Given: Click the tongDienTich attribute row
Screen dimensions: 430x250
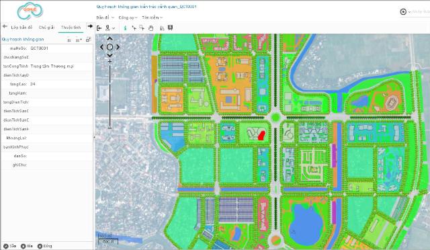Looking at the screenshot, I should pyautogui.click(x=46, y=102).
